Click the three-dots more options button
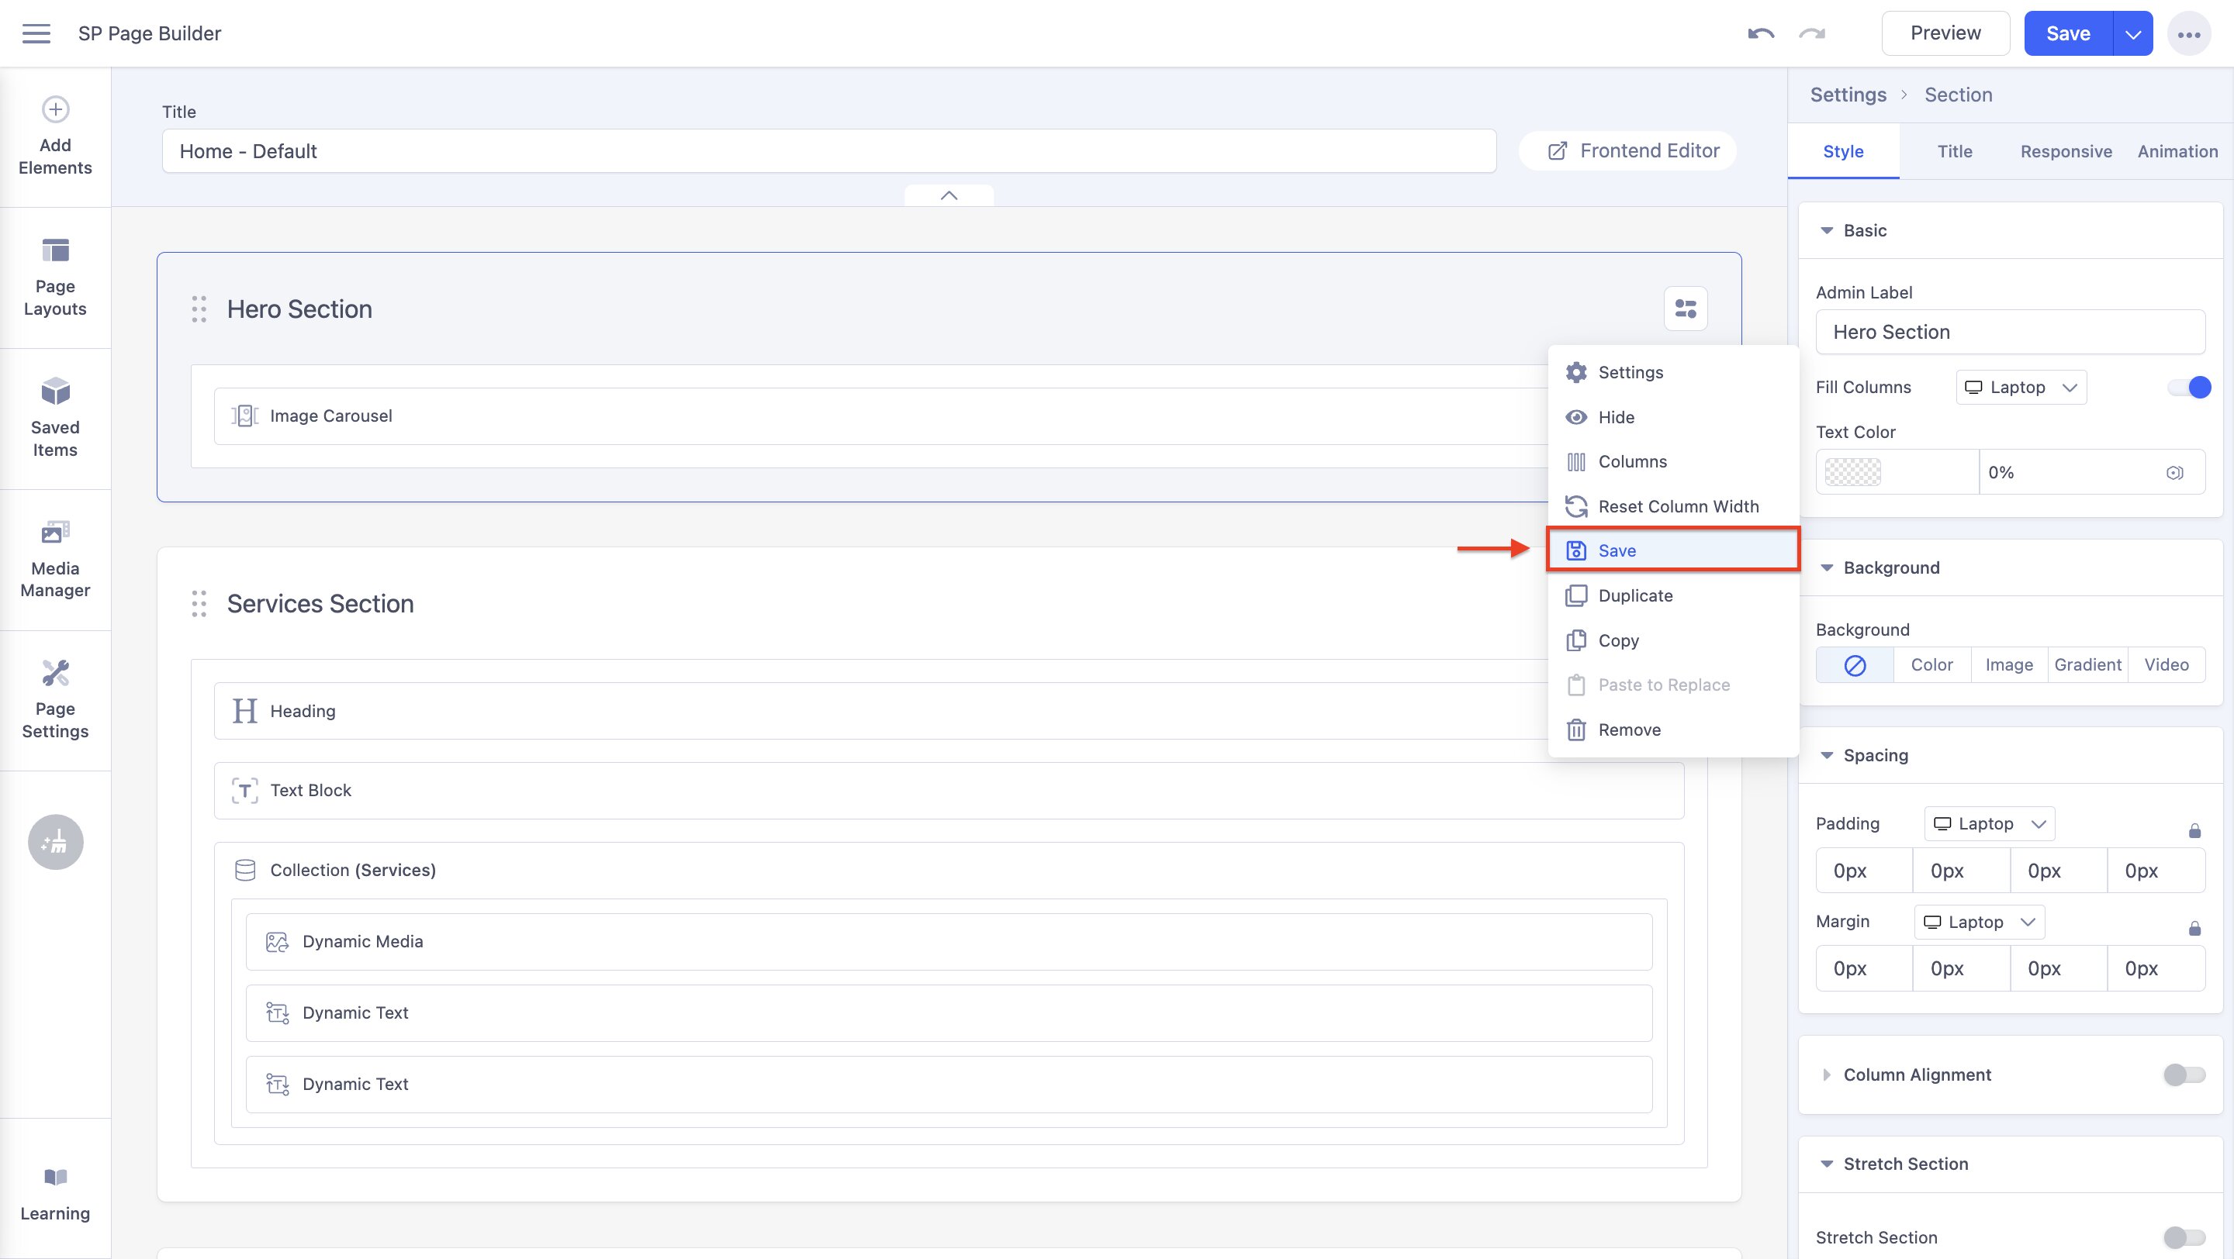This screenshot has width=2234, height=1259. pyautogui.click(x=2188, y=35)
